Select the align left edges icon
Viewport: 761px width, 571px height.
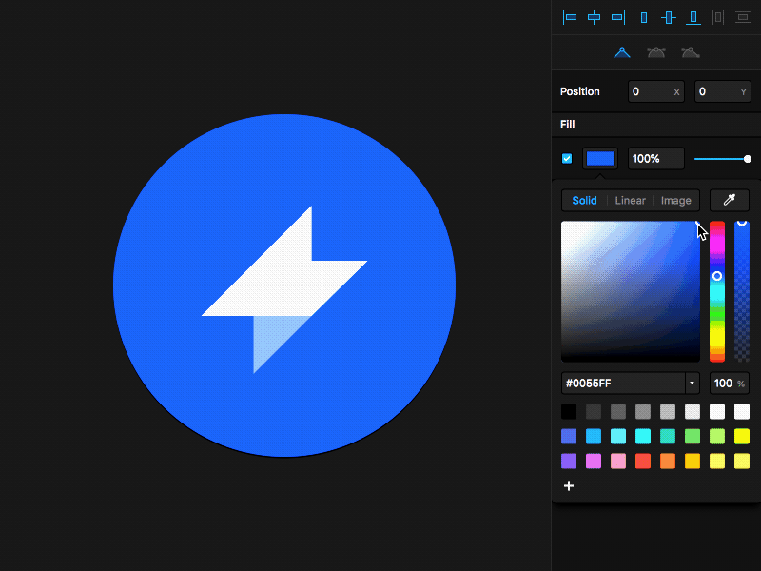570,17
